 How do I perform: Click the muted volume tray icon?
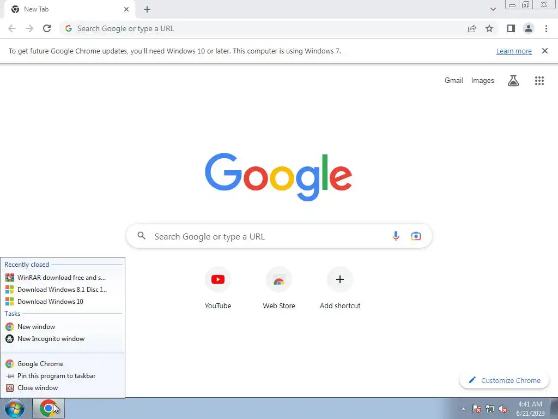pos(503,409)
